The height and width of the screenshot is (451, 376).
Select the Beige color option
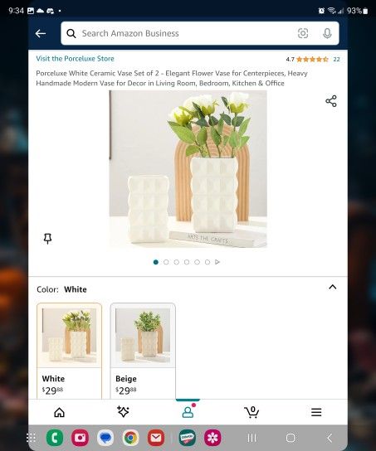click(x=143, y=351)
